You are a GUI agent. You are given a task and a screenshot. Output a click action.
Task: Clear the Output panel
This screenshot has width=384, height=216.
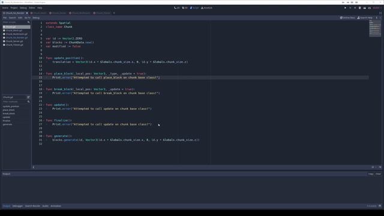point(379,174)
